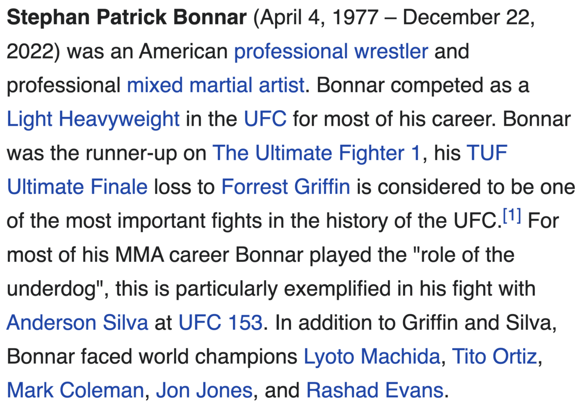Click the bold name Stephan Patrick Bonnar

tap(127, 18)
